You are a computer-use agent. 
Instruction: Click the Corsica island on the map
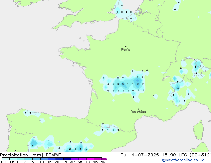coord(199,130)
